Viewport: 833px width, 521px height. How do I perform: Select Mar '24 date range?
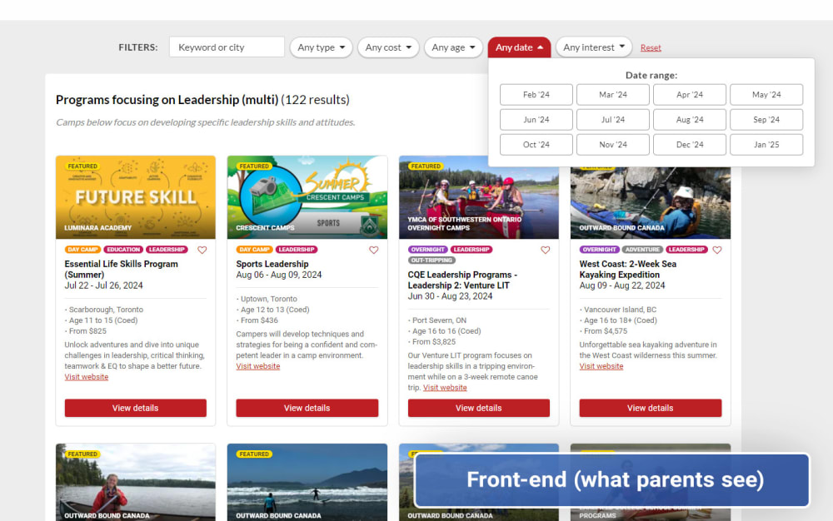click(x=613, y=94)
